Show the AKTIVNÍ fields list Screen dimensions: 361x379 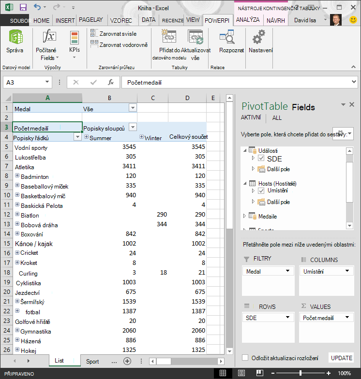pyautogui.click(x=251, y=117)
